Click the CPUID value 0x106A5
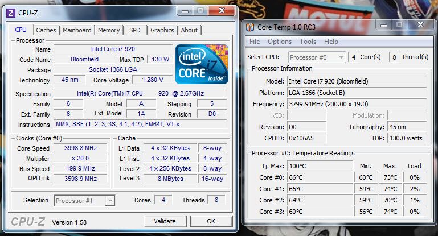 click(x=306, y=138)
